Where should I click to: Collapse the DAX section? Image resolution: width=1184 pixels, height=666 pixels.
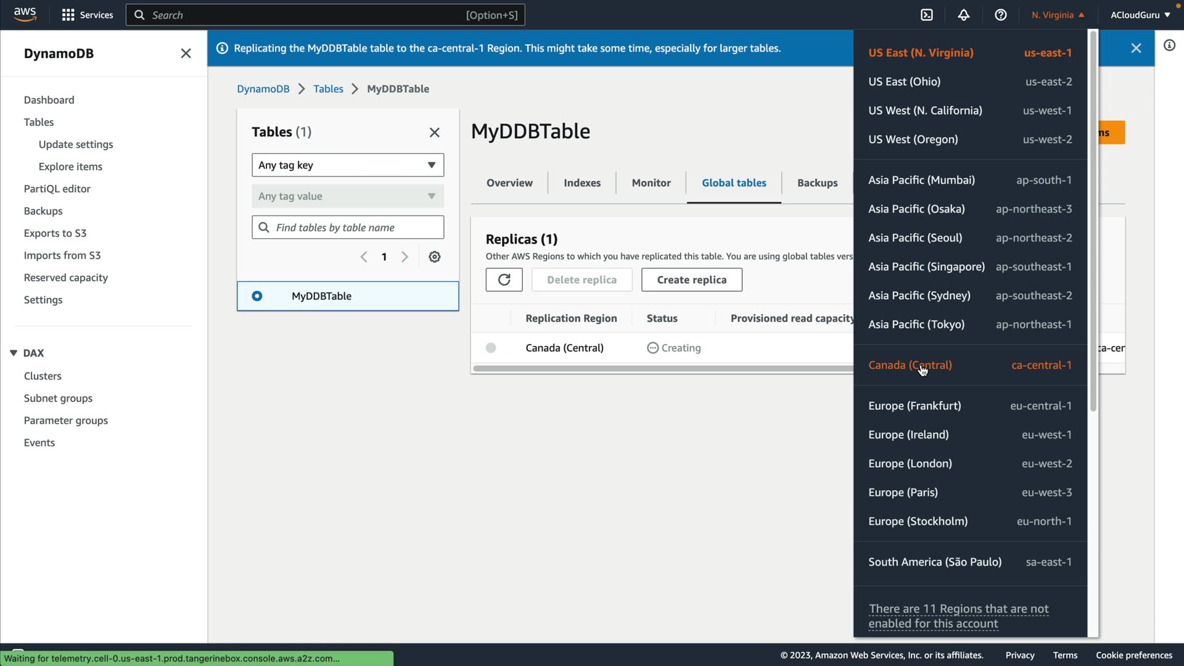coord(14,353)
